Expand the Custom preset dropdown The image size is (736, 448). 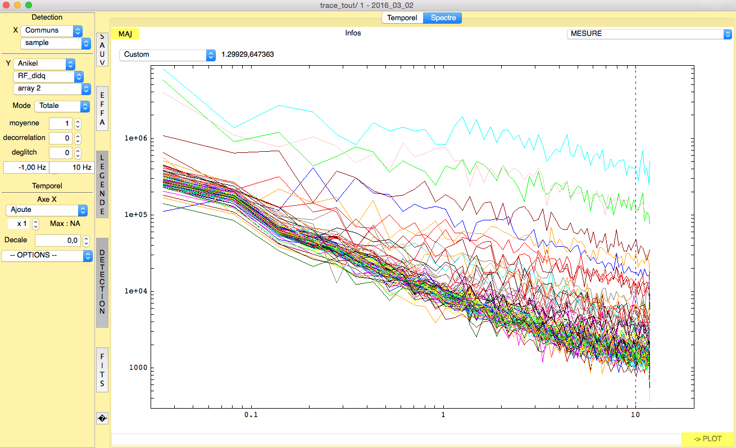coord(167,55)
